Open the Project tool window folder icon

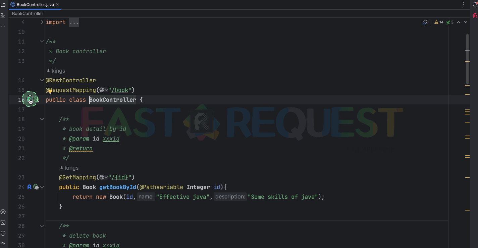coord(3,4)
